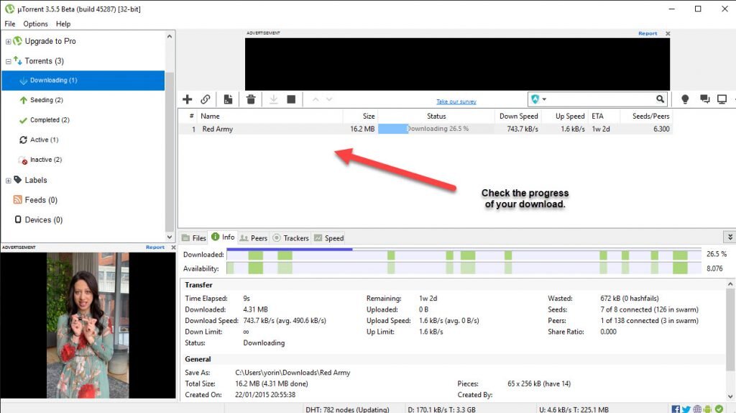Click Report link on sidebar advertisement
The image size is (736, 413).
pyautogui.click(x=155, y=247)
